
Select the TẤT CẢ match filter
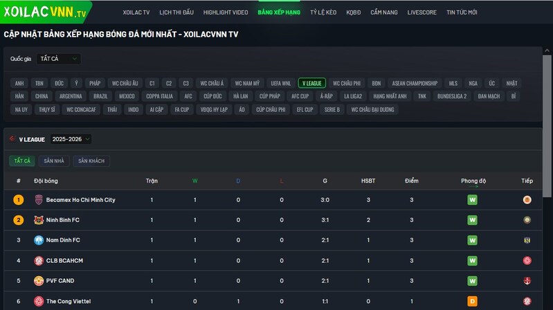tap(21, 161)
